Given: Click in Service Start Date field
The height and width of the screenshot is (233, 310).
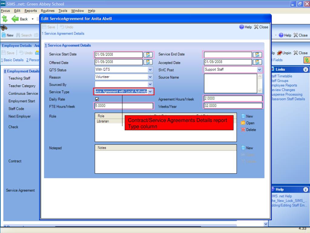Looking at the screenshot, I should (x=119, y=55).
